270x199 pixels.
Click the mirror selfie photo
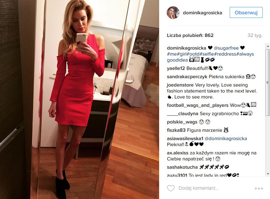(x=79, y=99)
